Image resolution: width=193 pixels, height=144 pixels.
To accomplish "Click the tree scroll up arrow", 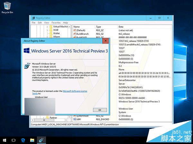I will 69,27.
